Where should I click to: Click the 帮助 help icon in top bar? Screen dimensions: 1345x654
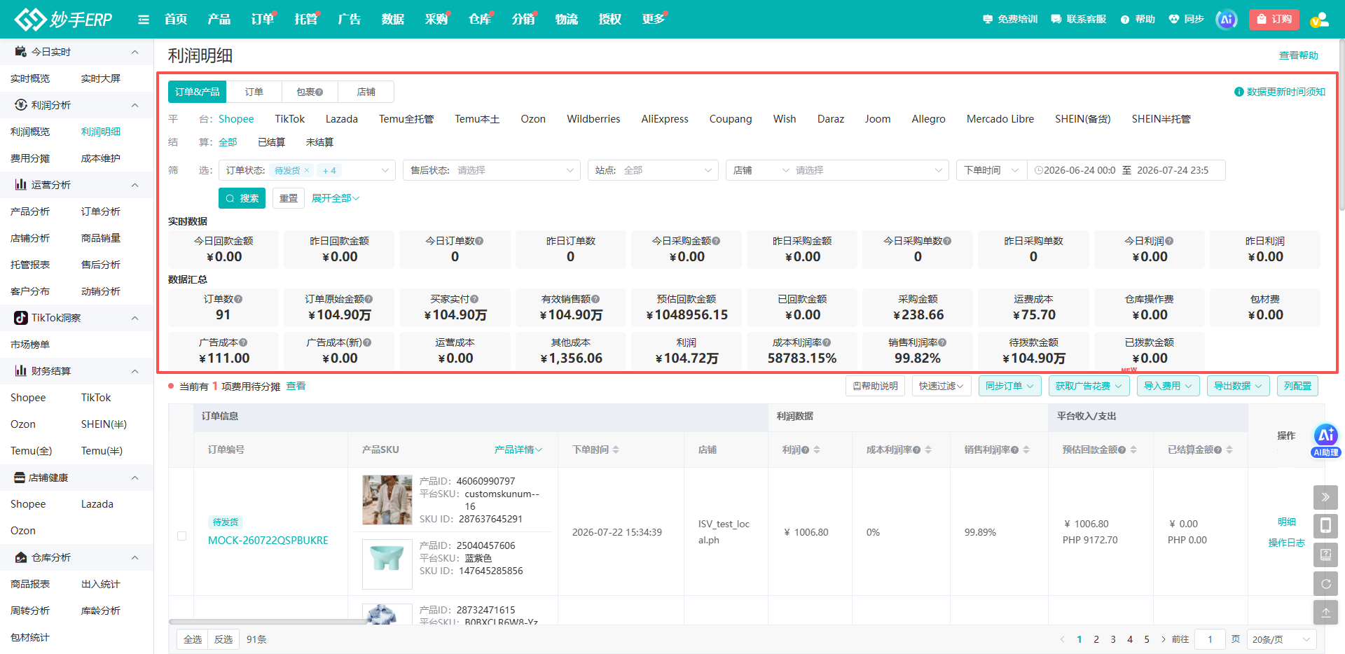pyautogui.click(x=1125, y=20)
